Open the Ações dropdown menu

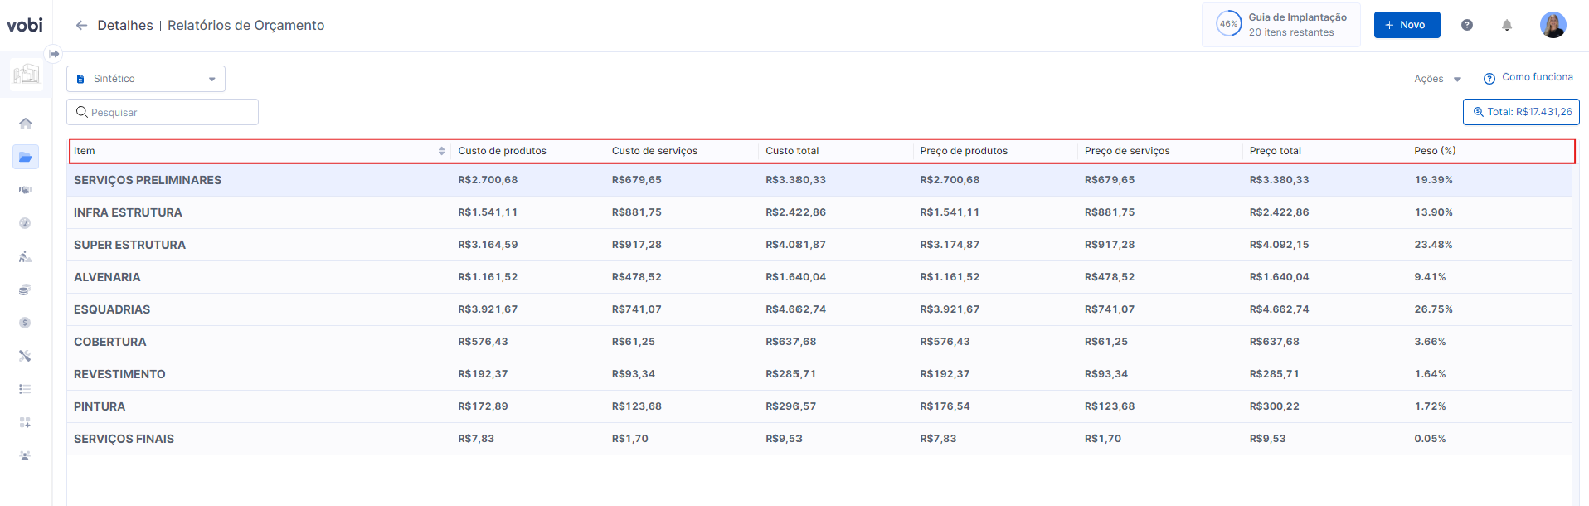pyautogui.click(x=1437, y=79)
